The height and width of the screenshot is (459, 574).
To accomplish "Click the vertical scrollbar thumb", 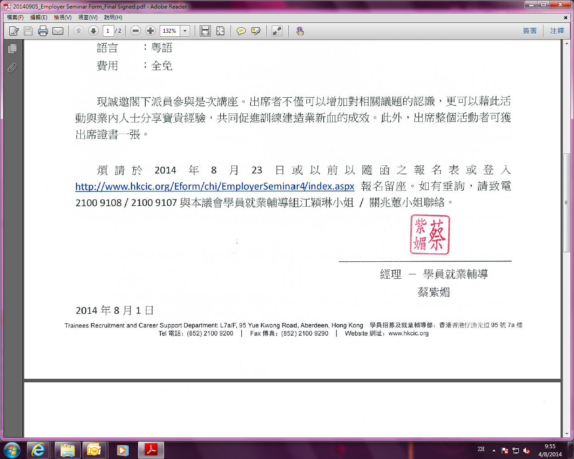I will 567,202.
